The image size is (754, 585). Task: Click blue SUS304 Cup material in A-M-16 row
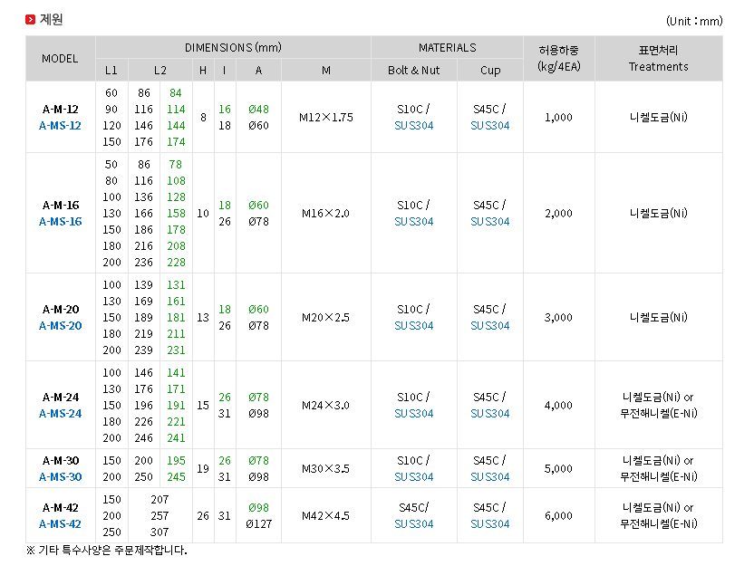490,222
